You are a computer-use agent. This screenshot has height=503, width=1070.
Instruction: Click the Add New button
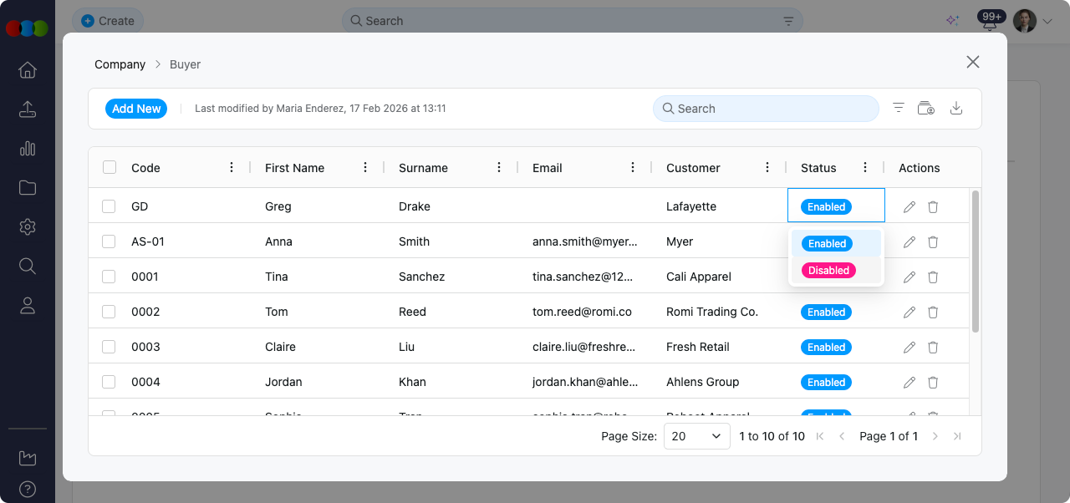point(136,109)
